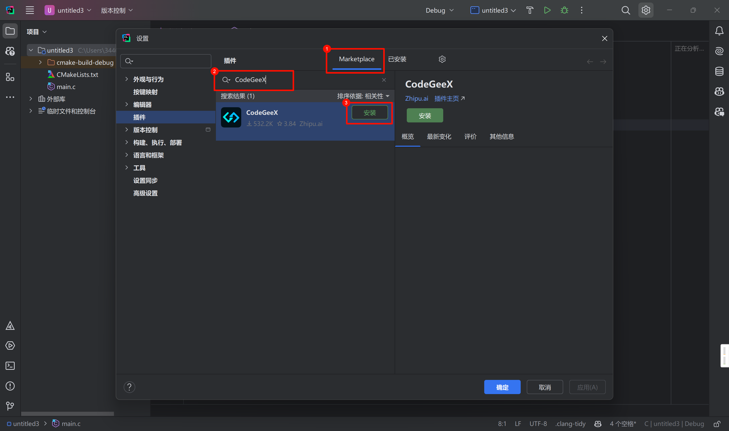
Task: Click the CodeGeeX plugin logo in results
Action: pos(231,117)
